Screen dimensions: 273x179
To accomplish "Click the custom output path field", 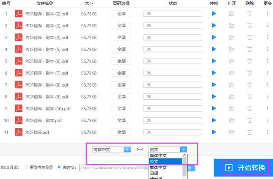I will click(114, 168).
